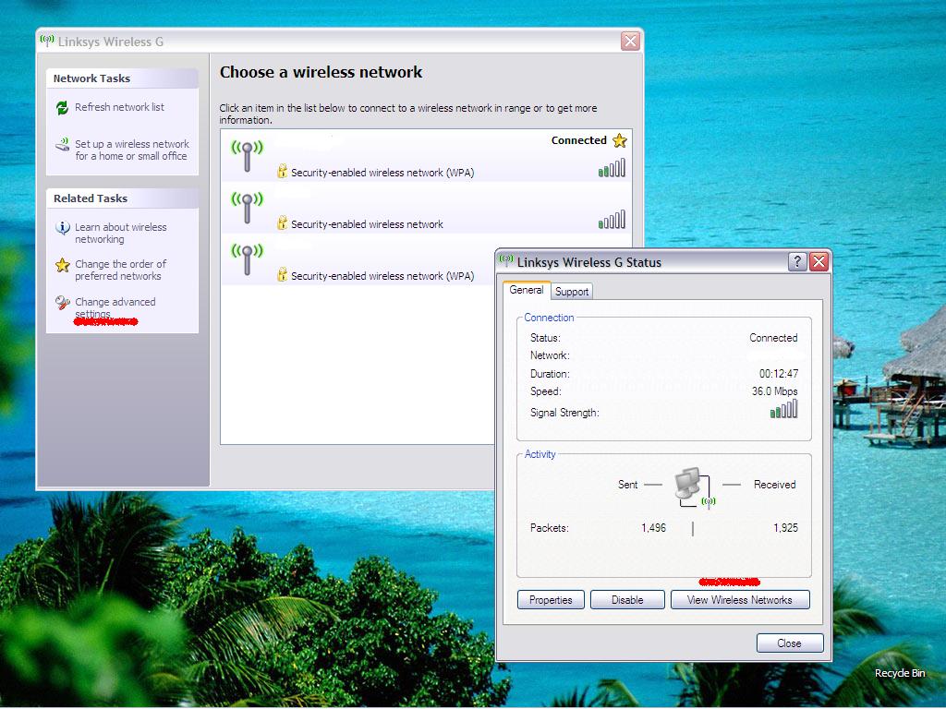Click the Disable button

click(627, 600)
